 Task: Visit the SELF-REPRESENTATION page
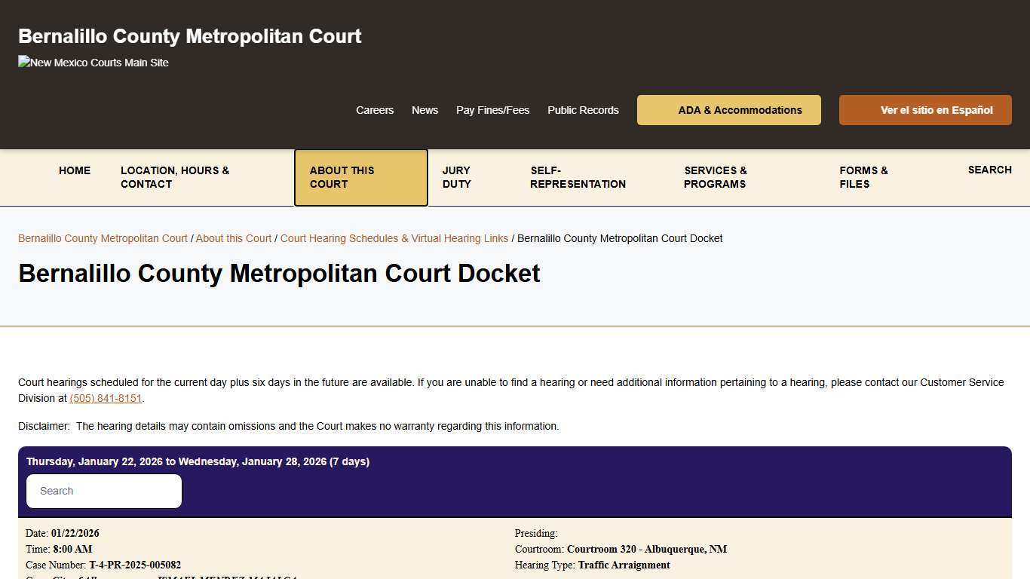coord(578,177)
